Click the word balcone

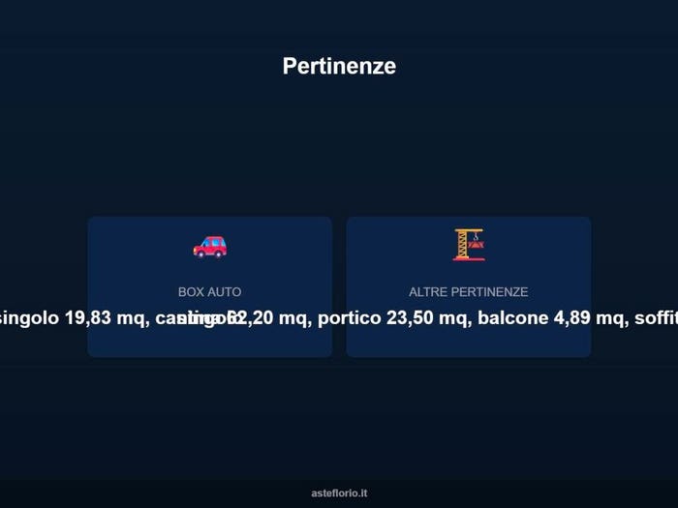[x=513, y=318]
